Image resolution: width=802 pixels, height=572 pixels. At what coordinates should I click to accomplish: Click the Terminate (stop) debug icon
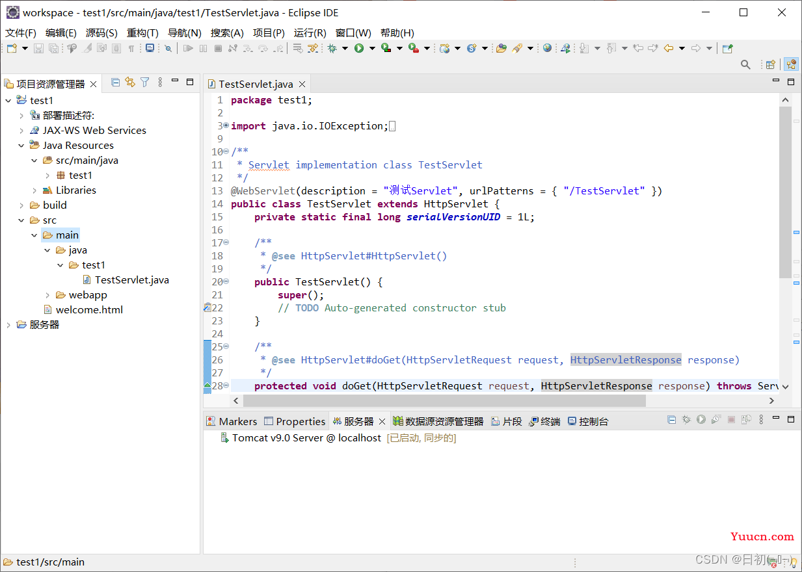218,48
